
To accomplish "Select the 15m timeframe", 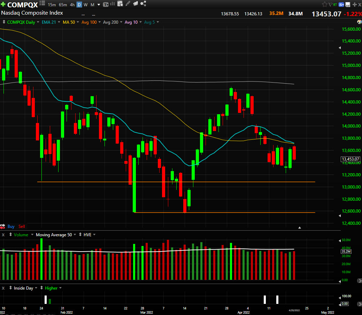I will coord(52,5).
